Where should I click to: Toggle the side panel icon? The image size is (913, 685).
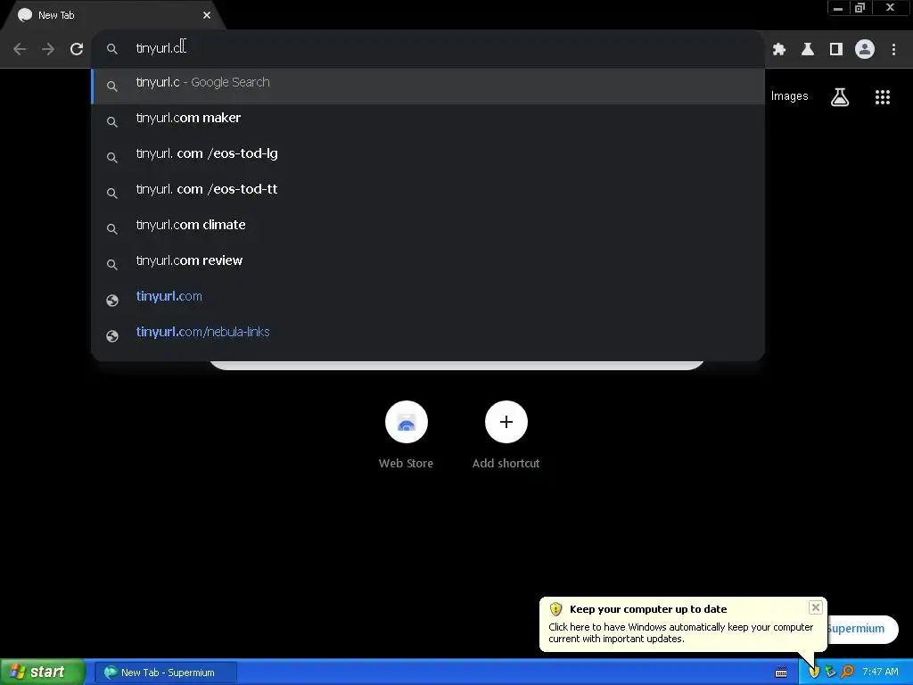click(836, 50)
